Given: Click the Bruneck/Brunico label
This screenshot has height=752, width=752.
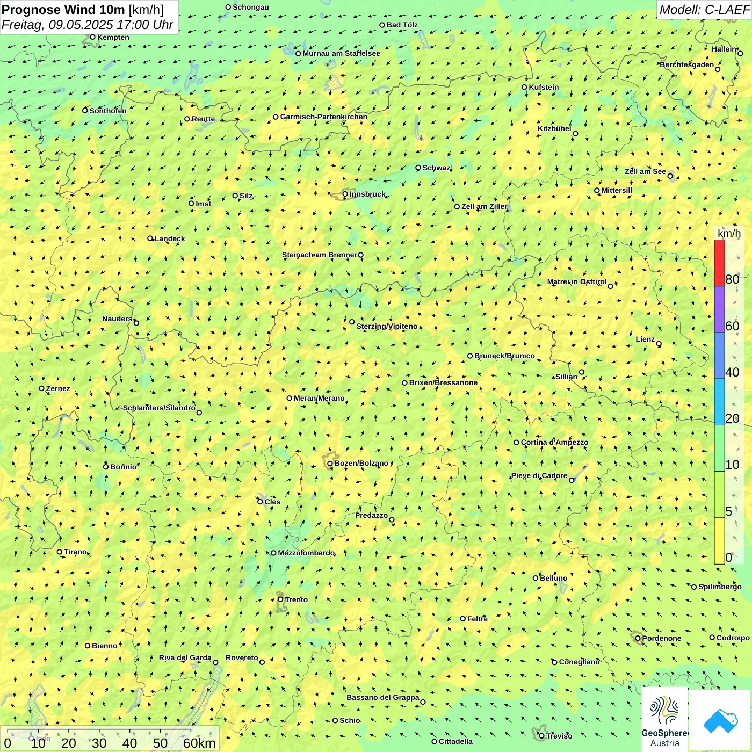Looking at the screenshot, I should click(x=504, y=356).
